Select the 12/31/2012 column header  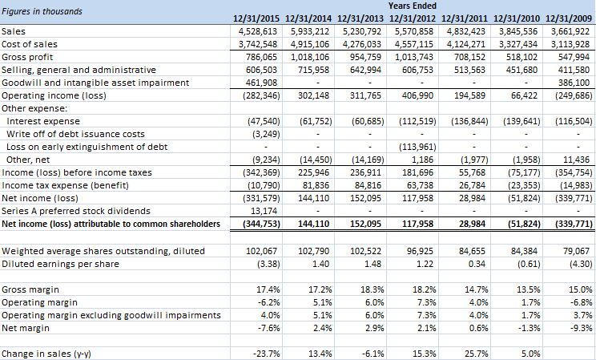tap(413, 18)
